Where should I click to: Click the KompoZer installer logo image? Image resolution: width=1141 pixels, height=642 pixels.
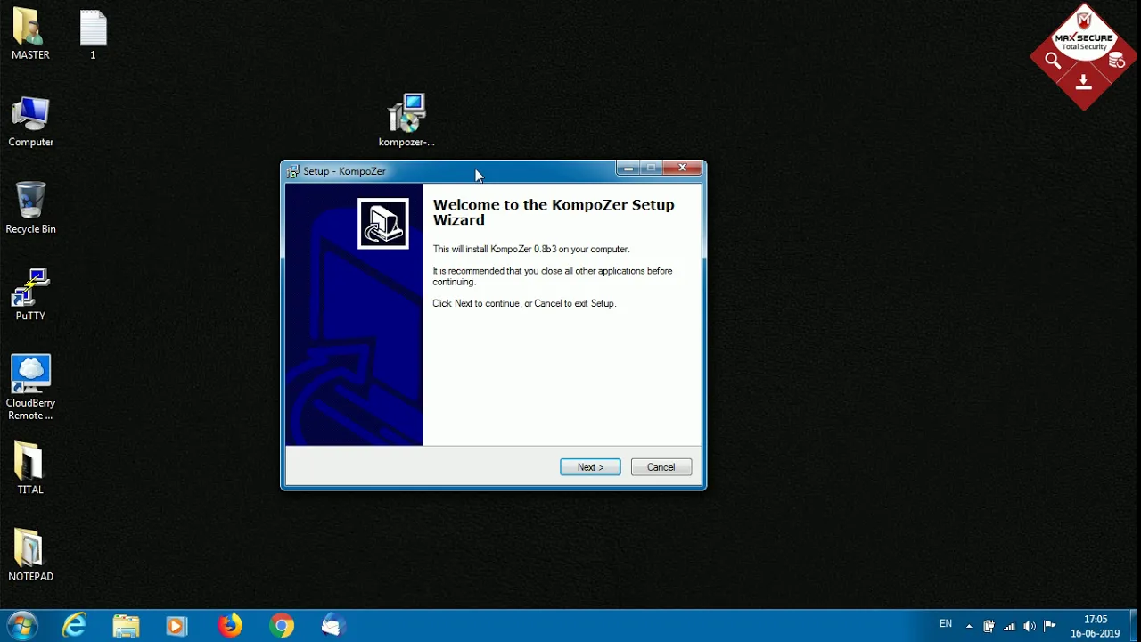(383, 224)
